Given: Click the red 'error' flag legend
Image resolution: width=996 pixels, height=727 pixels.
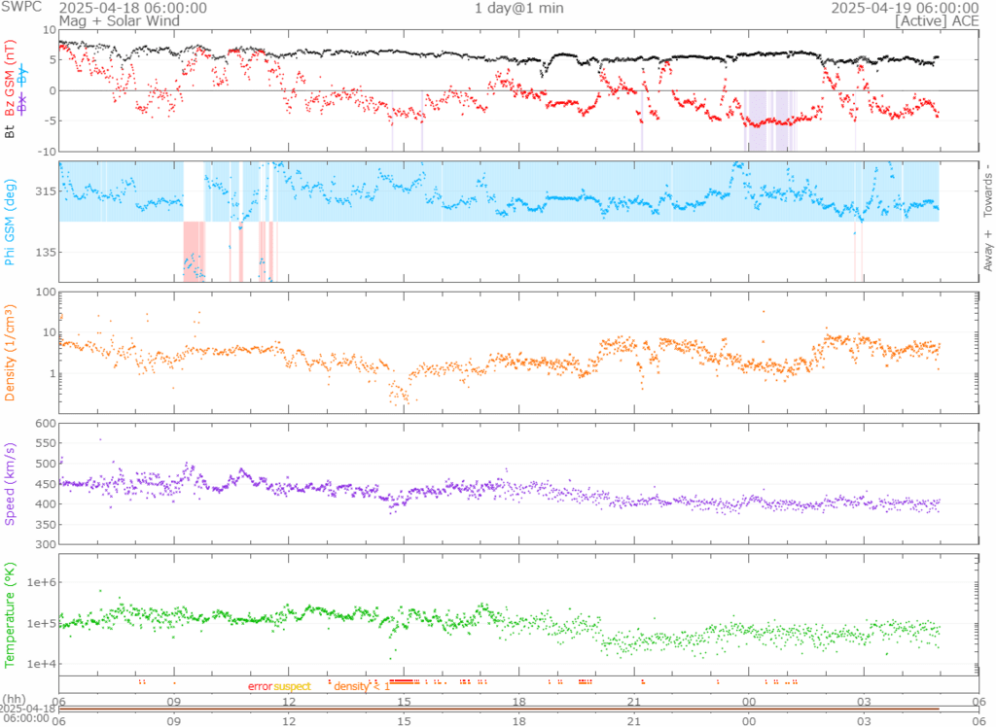Looking at the screenshot, I should coord(260,686).
